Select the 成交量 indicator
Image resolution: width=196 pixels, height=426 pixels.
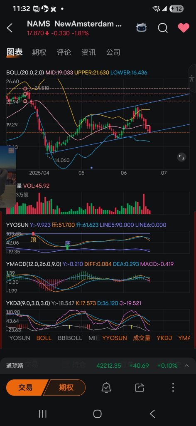(x=142, y=338)
